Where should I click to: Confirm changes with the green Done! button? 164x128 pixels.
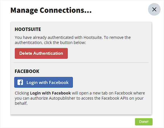[144, 122]
